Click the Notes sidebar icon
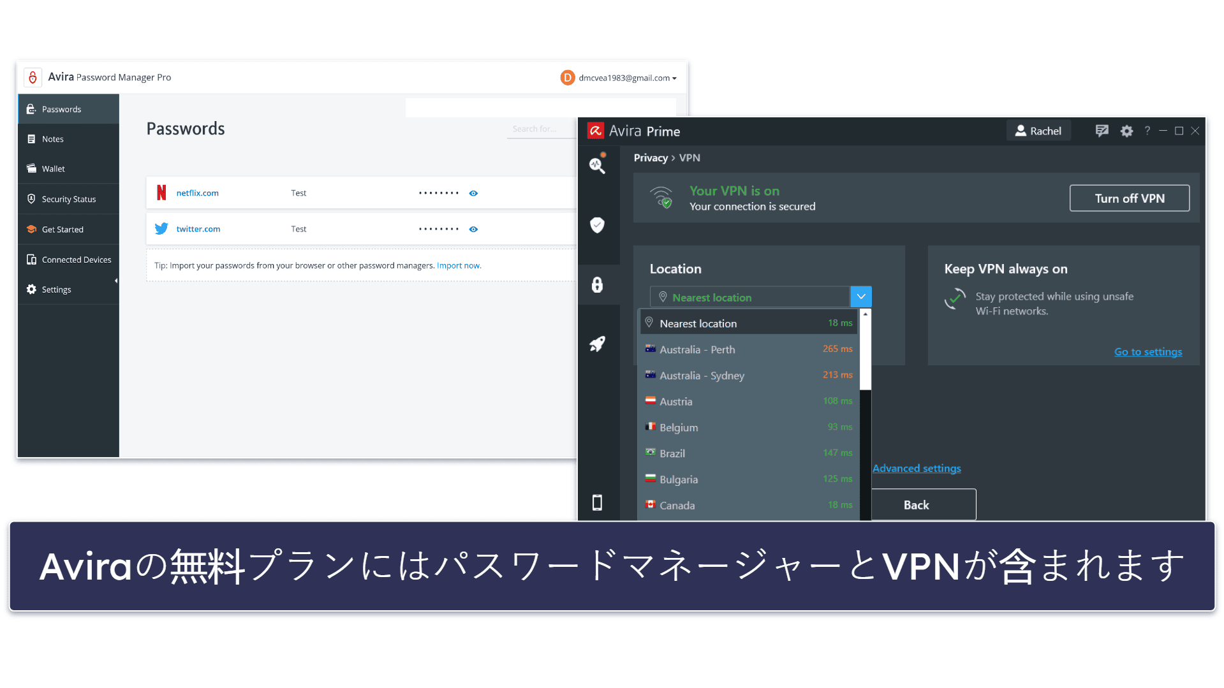Screen dimensions: 1224x688 (x=31, y=139)
